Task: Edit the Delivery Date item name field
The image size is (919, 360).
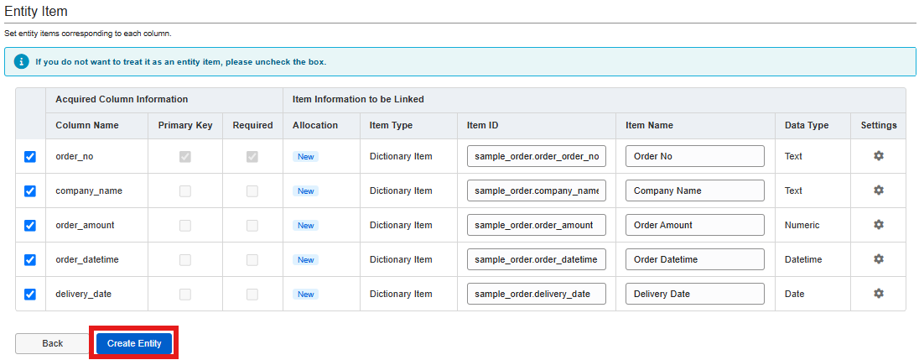Action: point(695,294)
